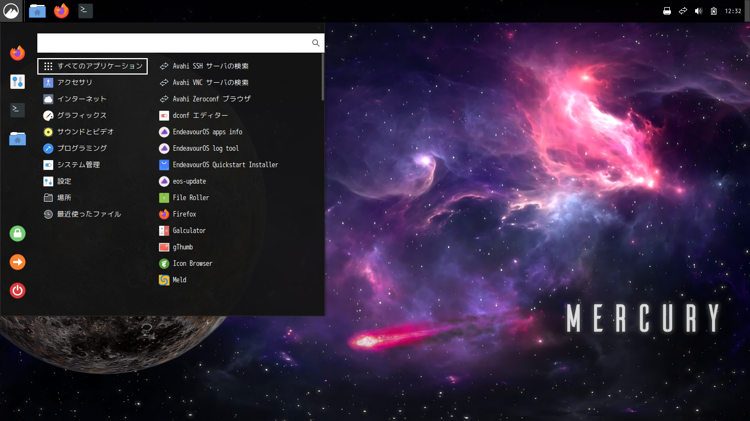
Task: Click the printer icon in the system tray
Action: (667, 11)
